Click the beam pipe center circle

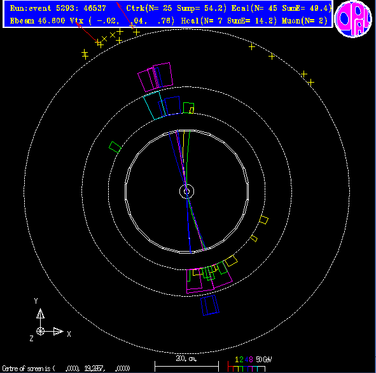coord(186,191)
